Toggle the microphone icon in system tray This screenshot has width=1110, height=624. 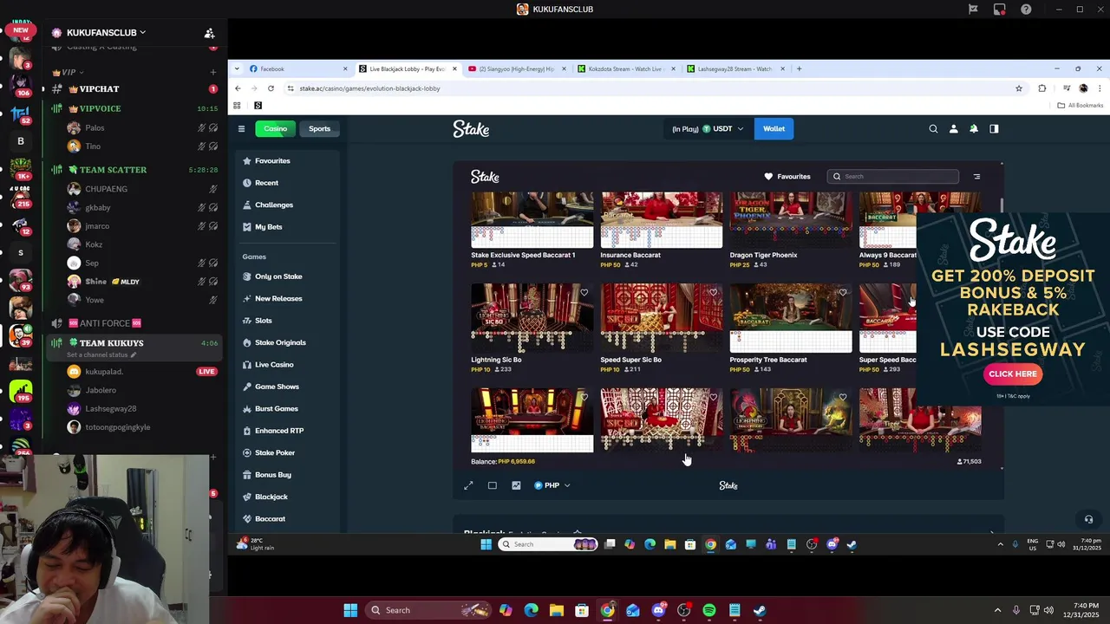tap(1015, 610)
